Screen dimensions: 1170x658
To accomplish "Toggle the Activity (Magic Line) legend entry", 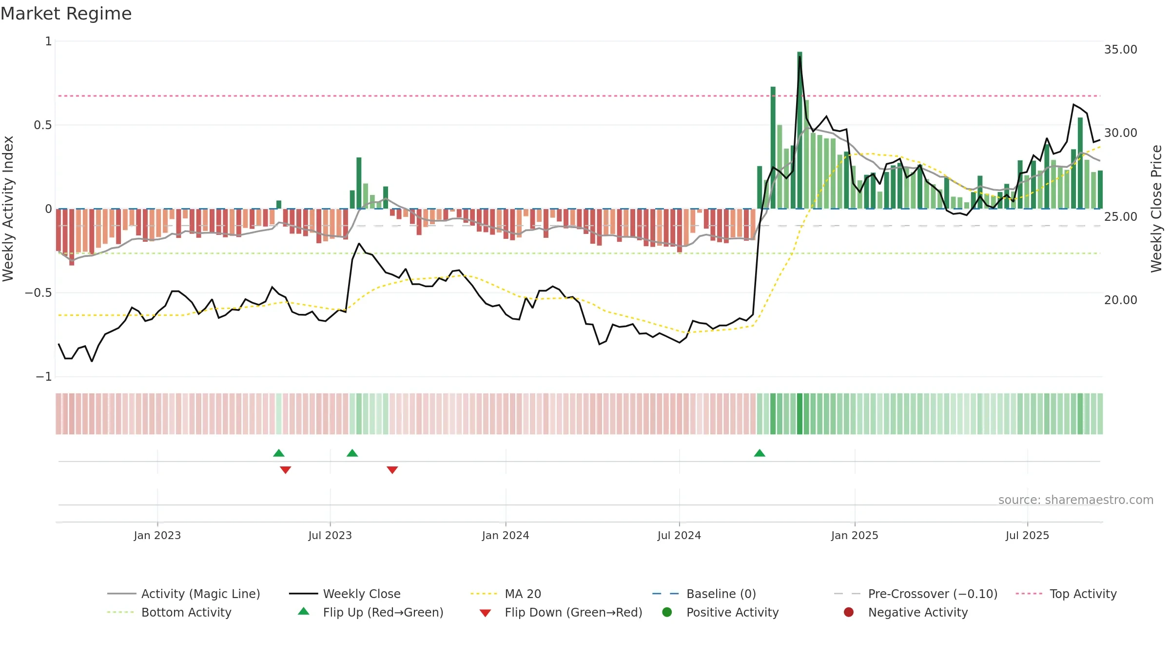I will point(184,594).
